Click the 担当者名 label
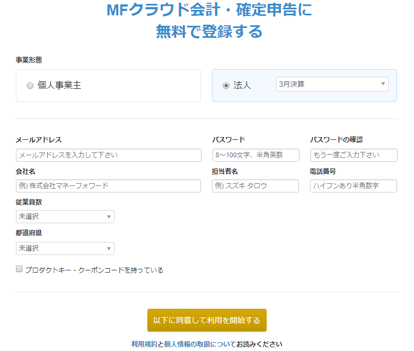Screen dimensions: 414x351 click(225, 172)
